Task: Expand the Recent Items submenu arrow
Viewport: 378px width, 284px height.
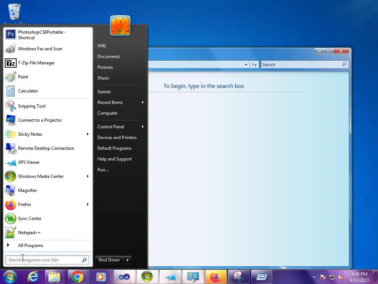Action: [143, 102]
